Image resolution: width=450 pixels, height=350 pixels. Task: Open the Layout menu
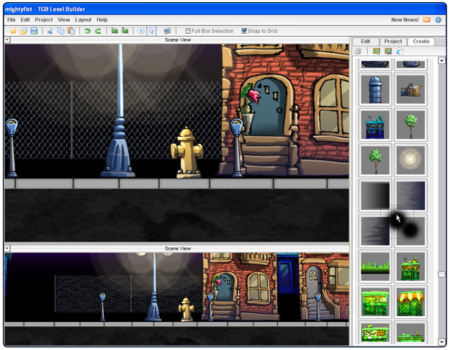[x=84, y=20]
